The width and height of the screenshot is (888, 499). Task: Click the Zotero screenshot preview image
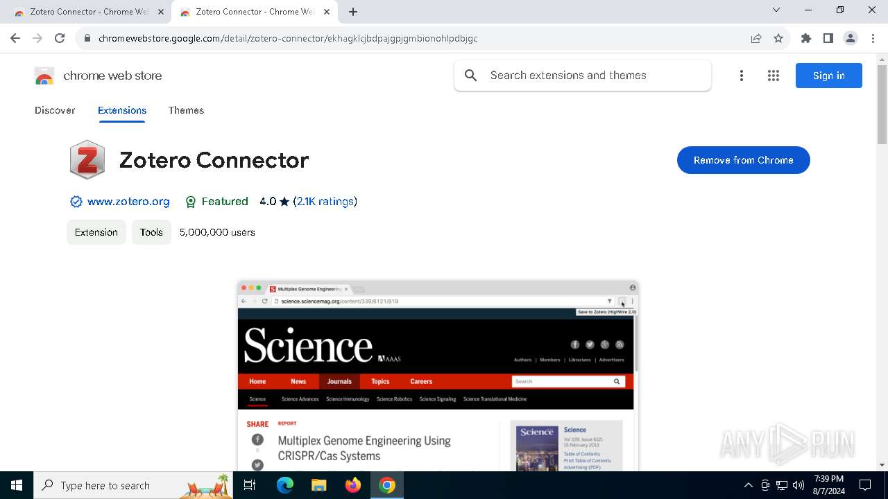[x=438, y=376]
